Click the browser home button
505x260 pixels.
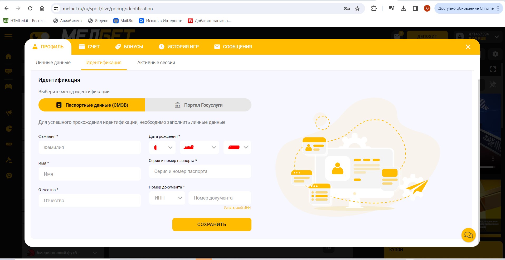(42, 9)
